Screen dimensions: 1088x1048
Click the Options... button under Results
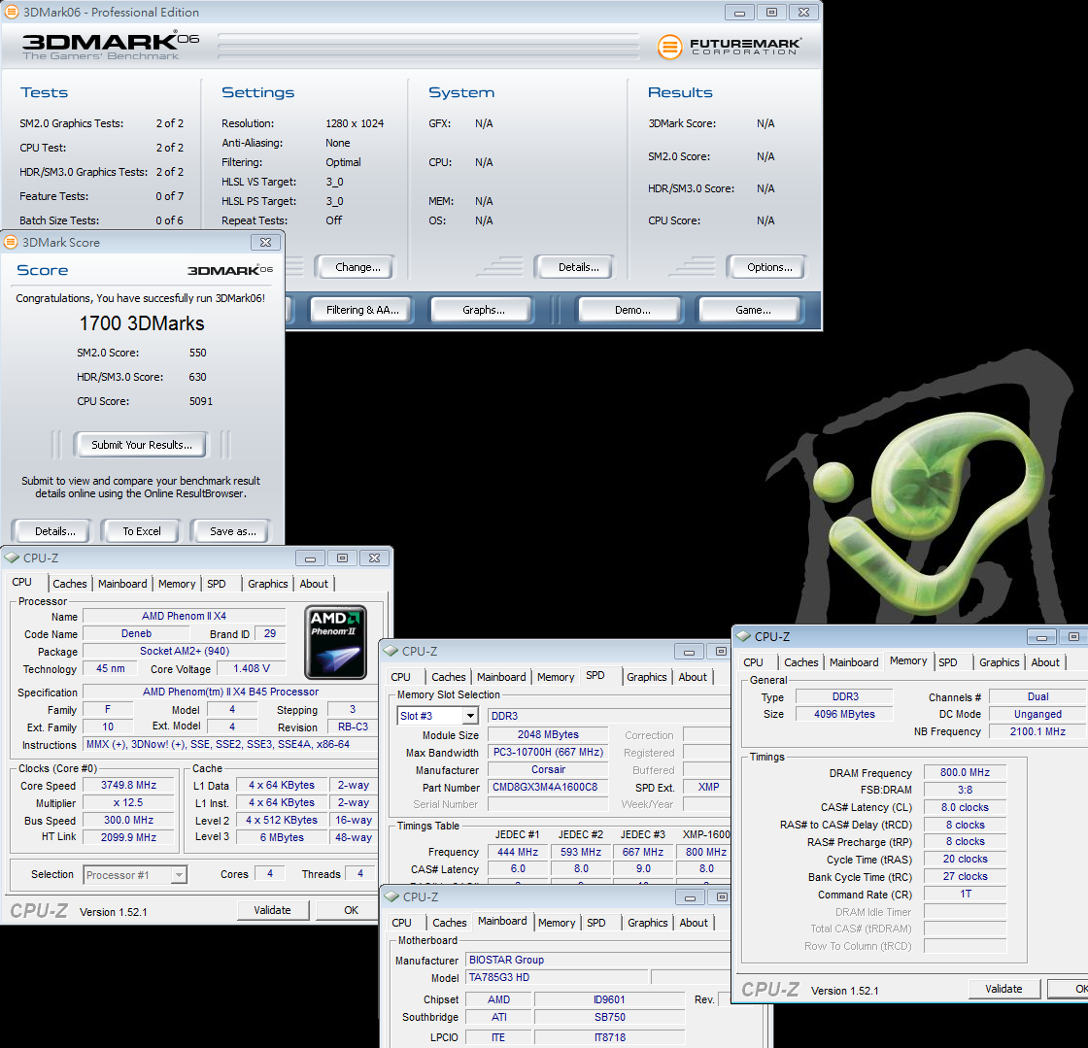coord(769,267)
